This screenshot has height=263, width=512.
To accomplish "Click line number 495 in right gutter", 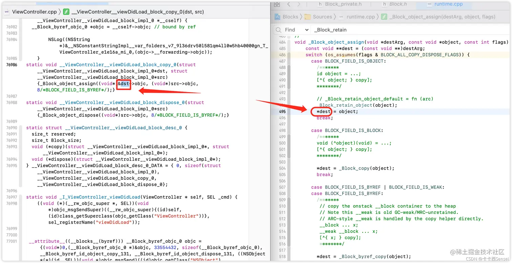I will click(x=282, y=111).
